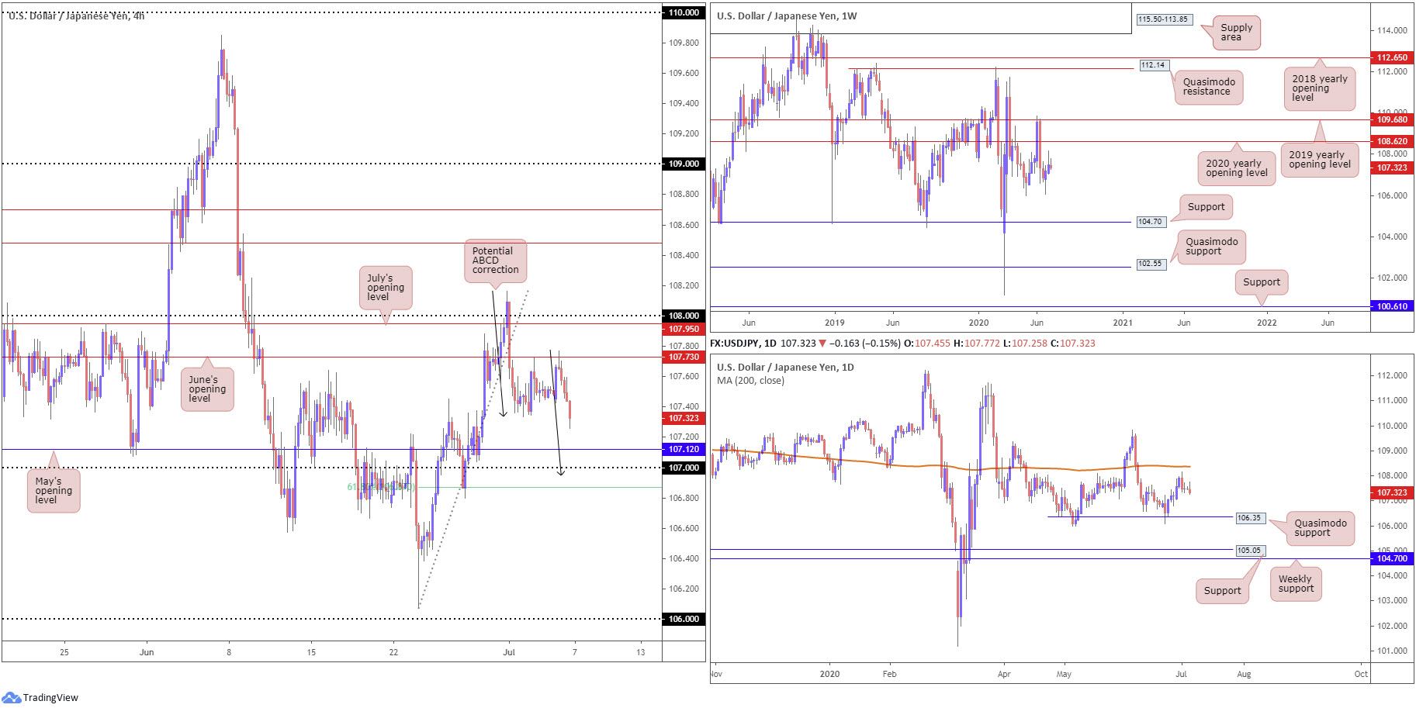Viewport: 1416px width, 708px height.
Task: Click the 102.55 level label
Action: [1150, 264]
